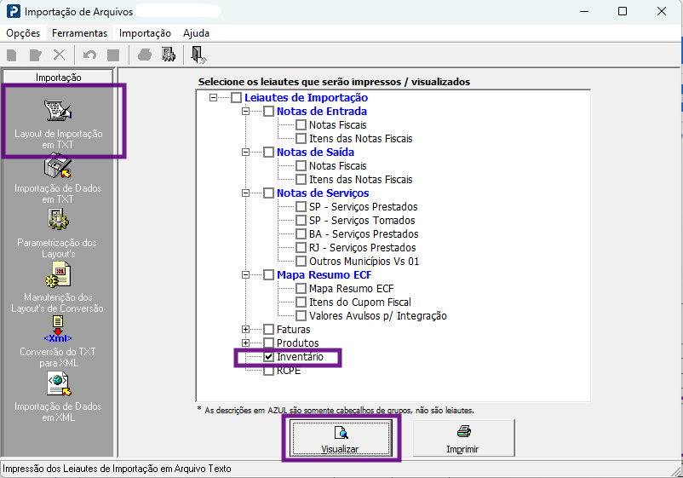Open the Opções menu

click(x=23, y=33)
